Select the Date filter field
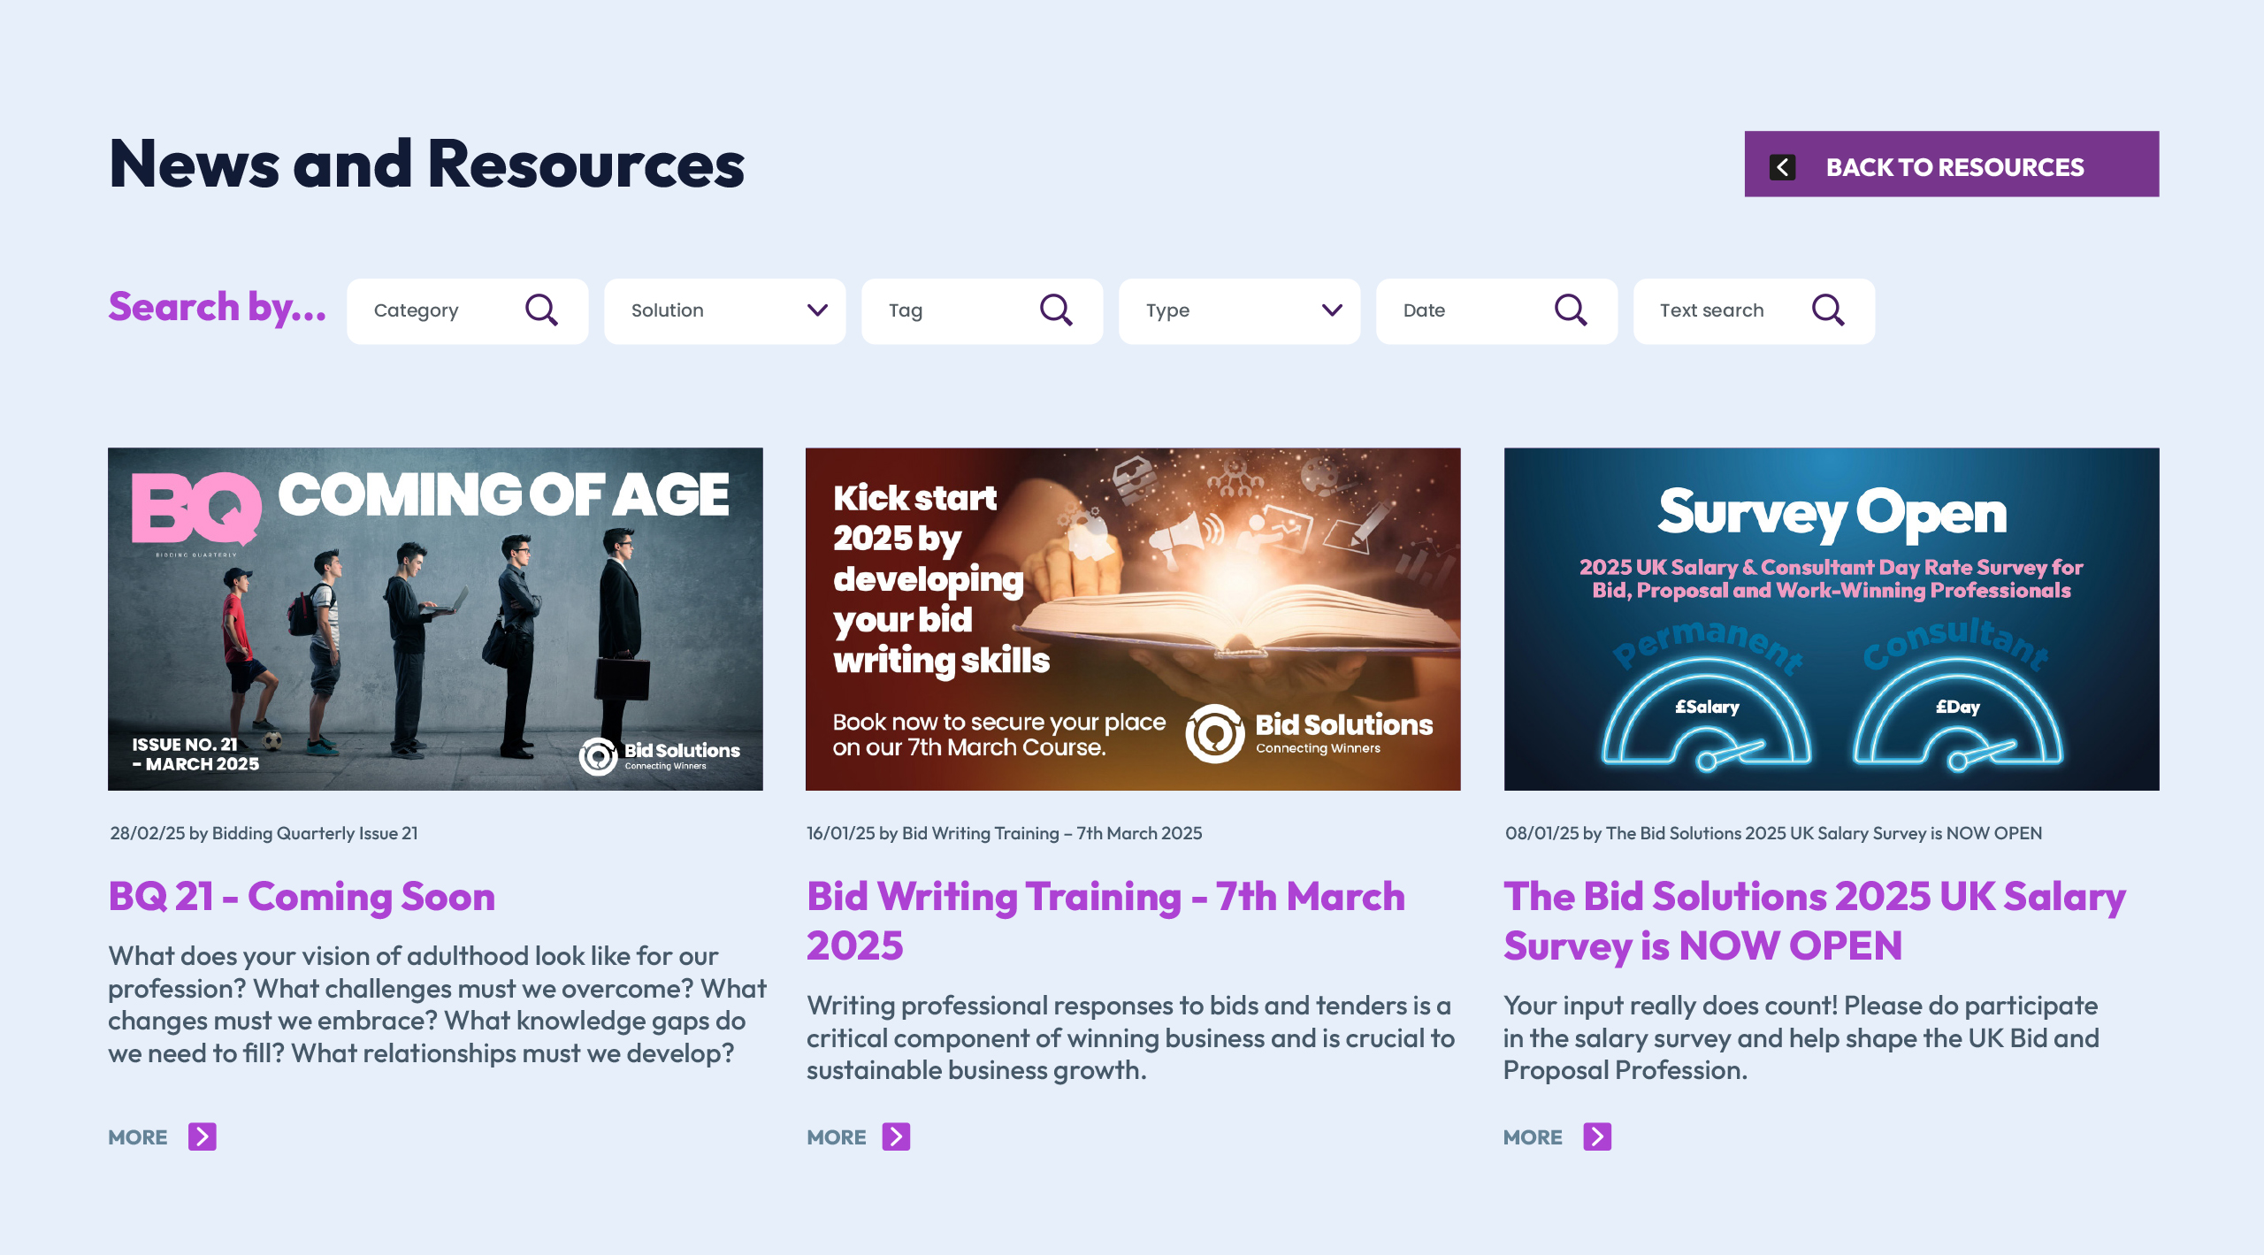Viewport: 2264px width, 1255px height. (1459, 310)
